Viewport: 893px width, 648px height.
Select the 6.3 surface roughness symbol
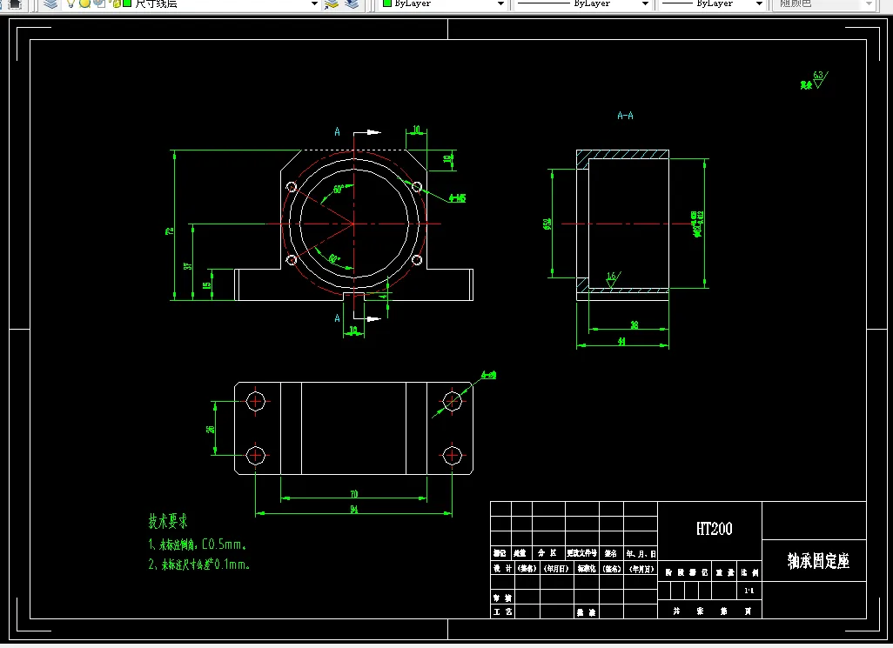coord(819,80)
